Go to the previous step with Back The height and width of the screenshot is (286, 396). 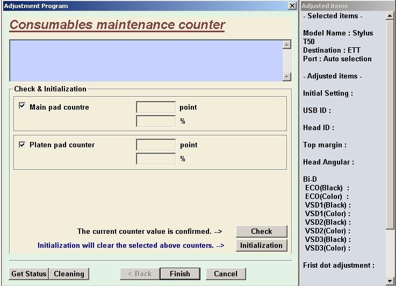[x=140, y=274]
